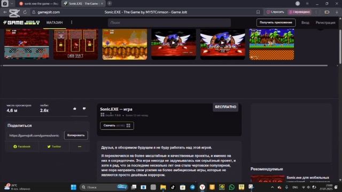The width and height of the screenshot is (342, 192).
Task: Open Telegram from the taskbar
Action: pos(192,187)
